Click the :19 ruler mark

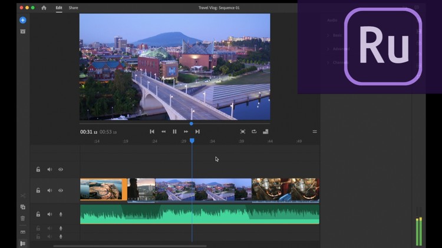pyautogui.click(x=126, y=141)
